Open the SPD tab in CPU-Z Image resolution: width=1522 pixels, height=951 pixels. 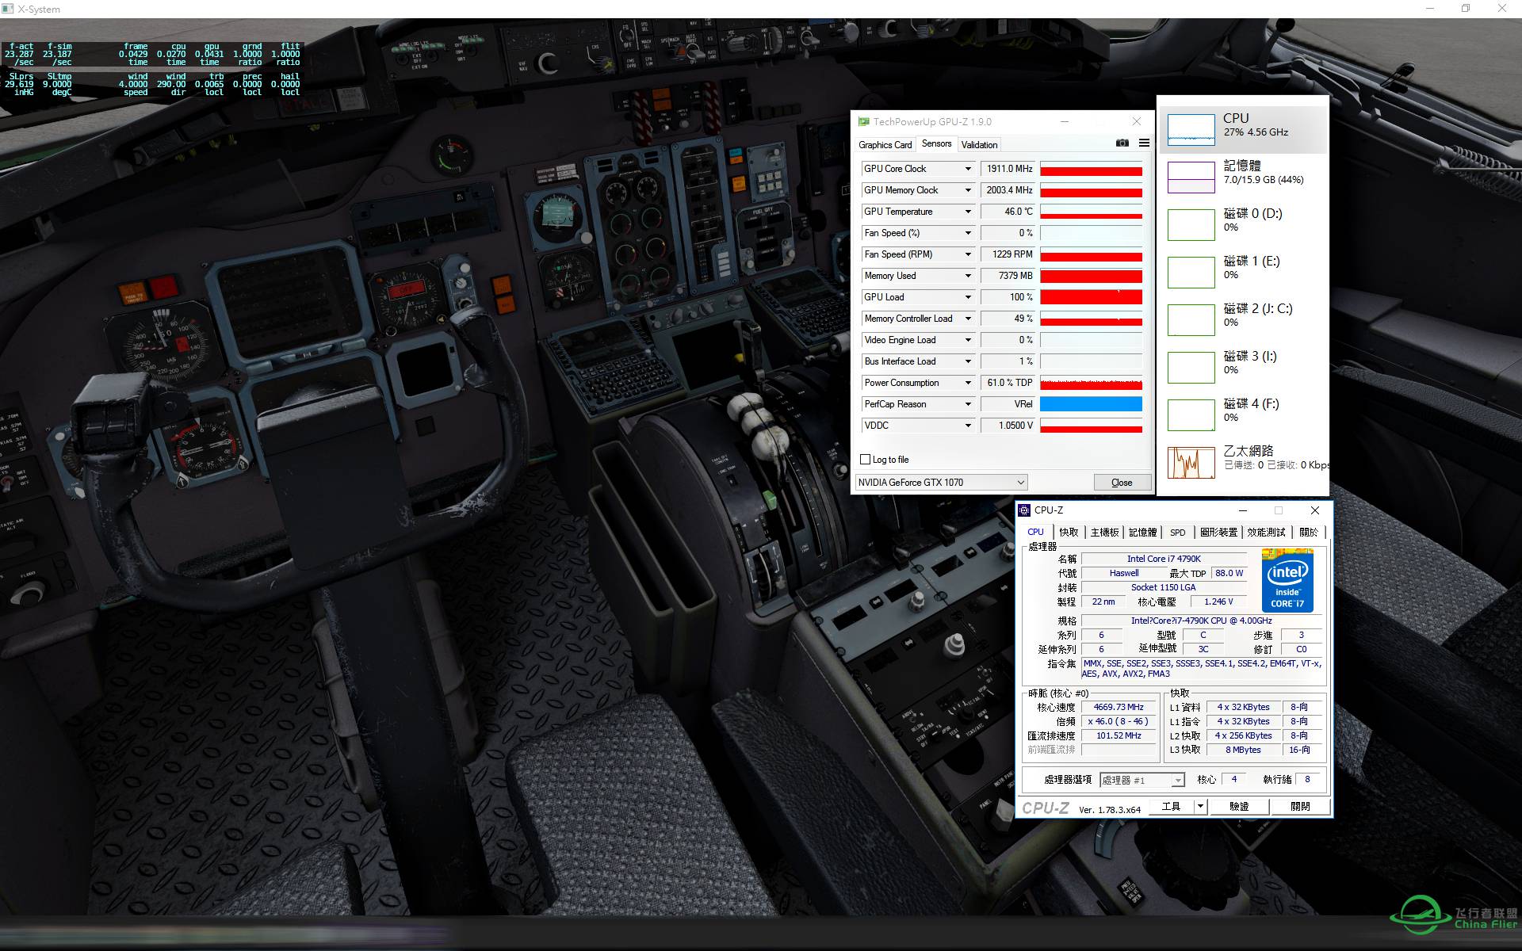point(1178,533)
